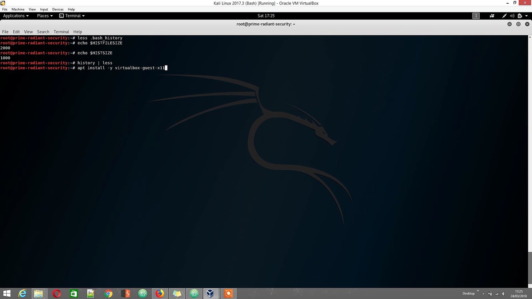
Task: Open the Windows Start button
Action: 7,294
